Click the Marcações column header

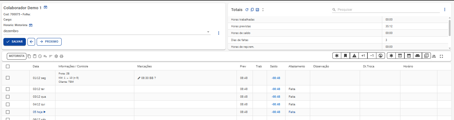pyautogui.click(x=144, y=66)
